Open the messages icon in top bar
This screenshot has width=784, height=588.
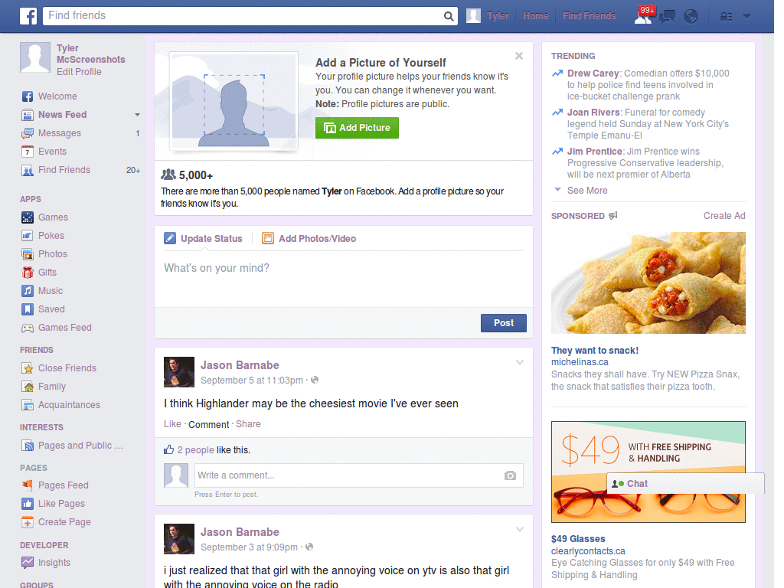click(667, 17)
